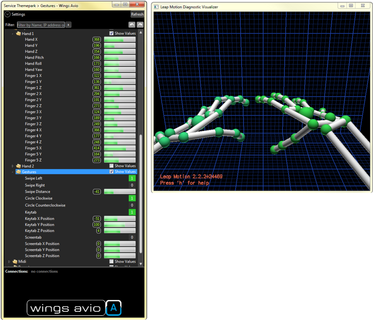Expand the Hand 2 tree node

12,166
